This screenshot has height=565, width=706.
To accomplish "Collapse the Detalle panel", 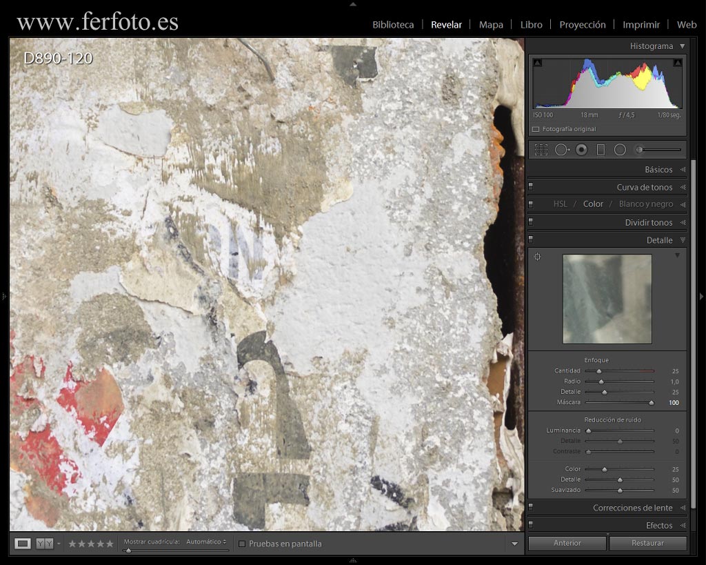I will pos(683,240).
